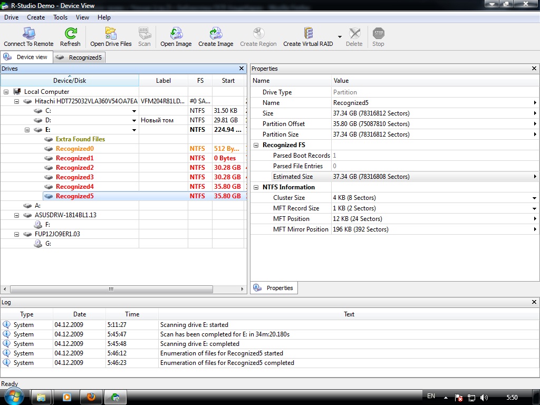This screenshot has height=405, width=540.
Task: Open the dropdown arrow beside Create Virtual RAID
Action: pos(340,37)
